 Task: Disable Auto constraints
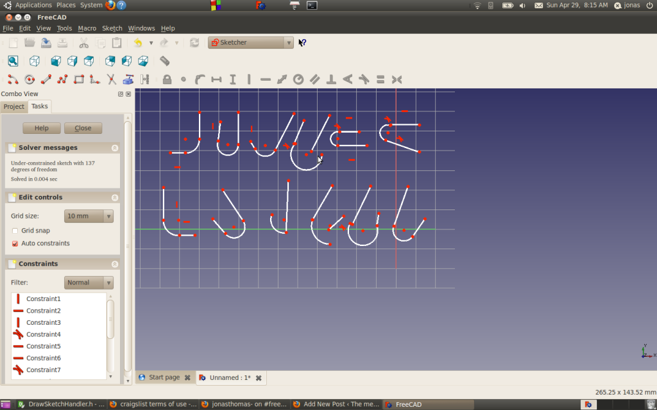coord(15,243)
